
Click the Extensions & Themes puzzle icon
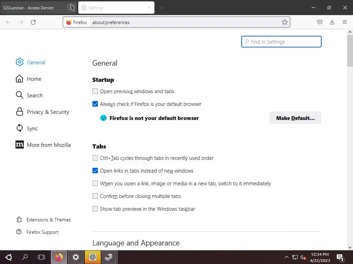19,219
